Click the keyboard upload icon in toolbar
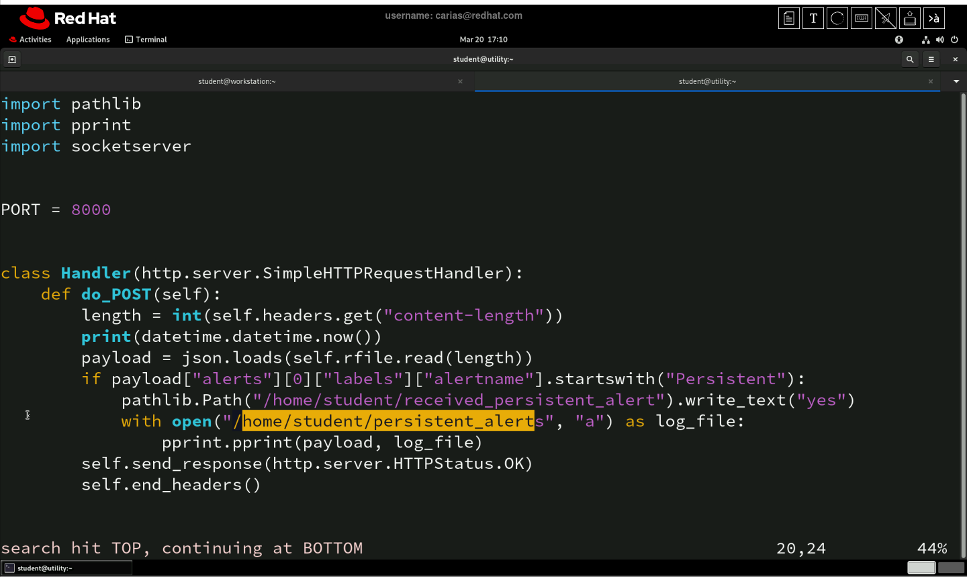The height and width of the screenshot is (577, 967). click(910, 18)
